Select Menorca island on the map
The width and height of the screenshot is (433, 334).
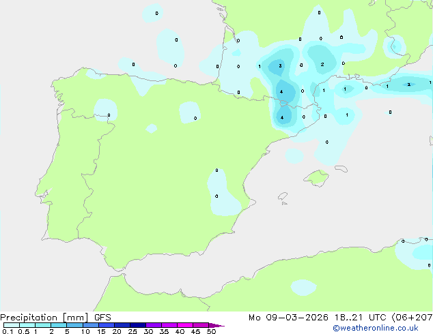(341, 168)
